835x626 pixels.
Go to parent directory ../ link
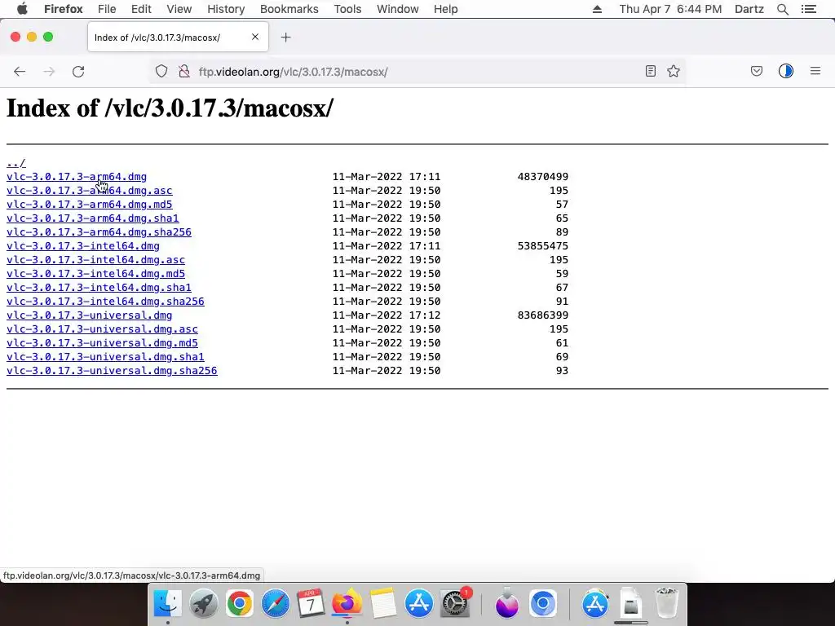click(x=16, y=163)
